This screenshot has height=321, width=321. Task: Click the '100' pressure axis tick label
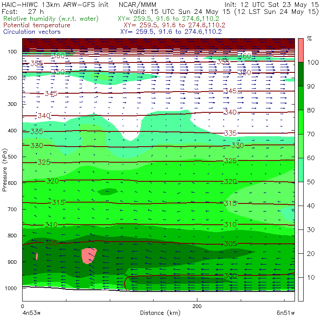click(x=12, y=52)
